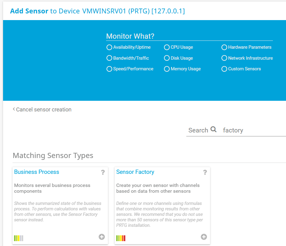Click help question mark on Sensor Factory card

click(x=205, y=173)
